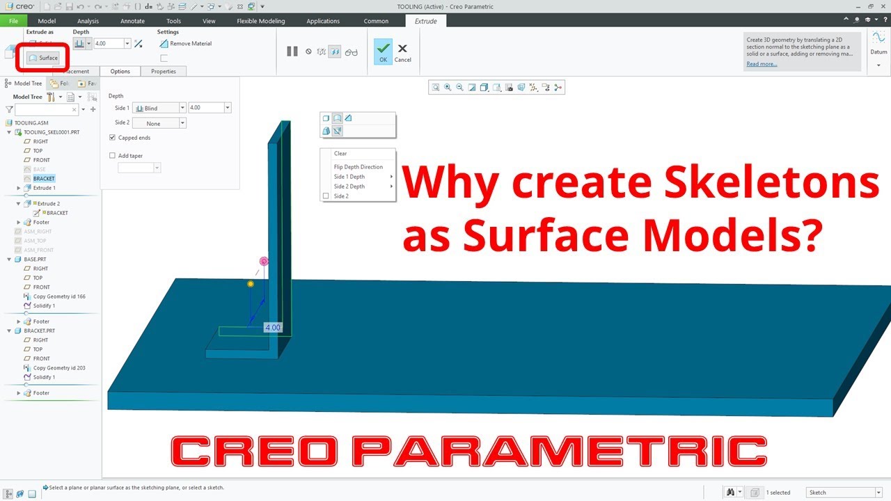Open the ribbon depth type dropdown arrow
This screenshot has width=891, height=501.
tap(88, 43)
